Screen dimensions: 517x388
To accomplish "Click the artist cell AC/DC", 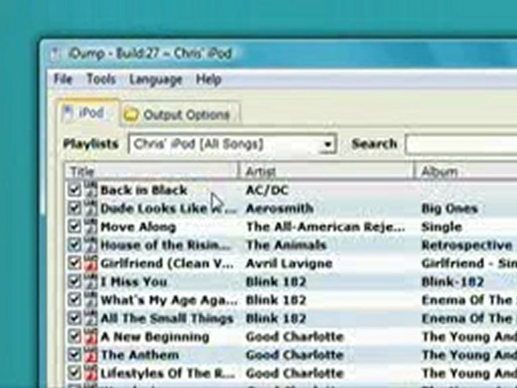I will 268,190.
